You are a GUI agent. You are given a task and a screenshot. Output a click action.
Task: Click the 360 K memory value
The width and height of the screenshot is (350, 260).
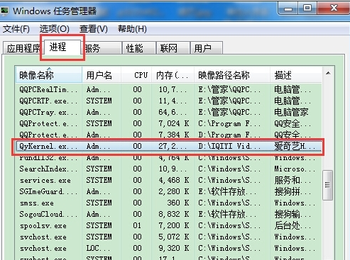(x=178, y=203)
